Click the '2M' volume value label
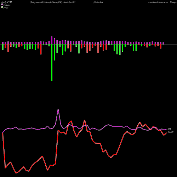 (169, 129)
